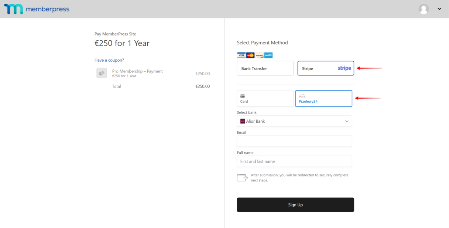This screenshot has height=228, width=449.
Task: Switch to the Przelewy24 payment tab
Action: tap(323, 99)
